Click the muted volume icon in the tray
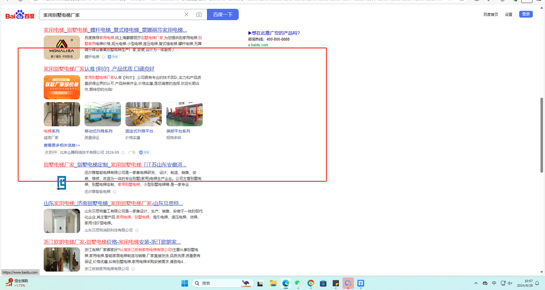This screenshot has height=290, width=545. tap(510, 283)
